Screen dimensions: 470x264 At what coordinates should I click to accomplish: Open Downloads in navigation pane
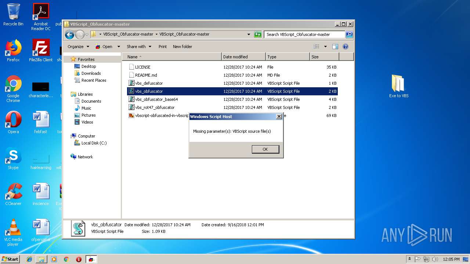[91, 73]
